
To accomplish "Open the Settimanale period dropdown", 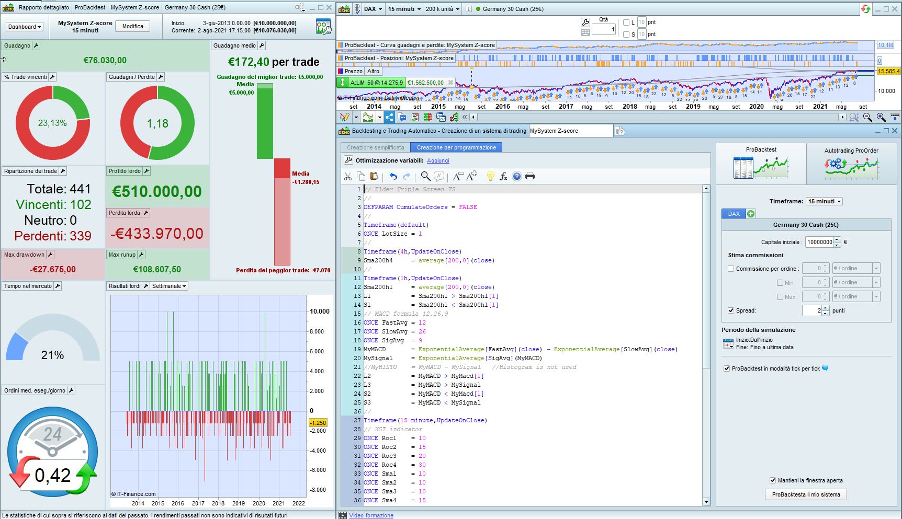I will tap(169, 286).
